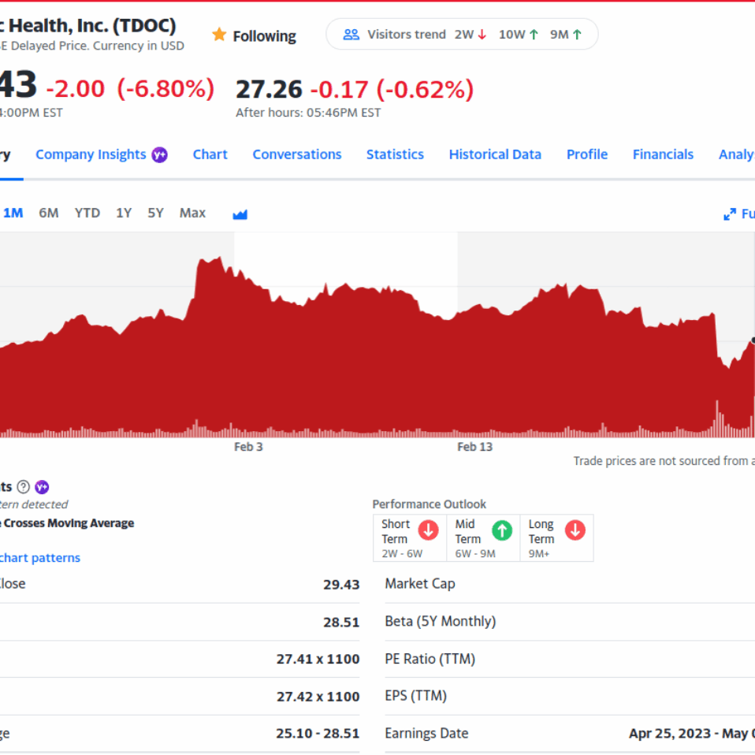The image size is (755, 755).
Task: Click the Short Term red down arrow
Action: coord(429,530)
